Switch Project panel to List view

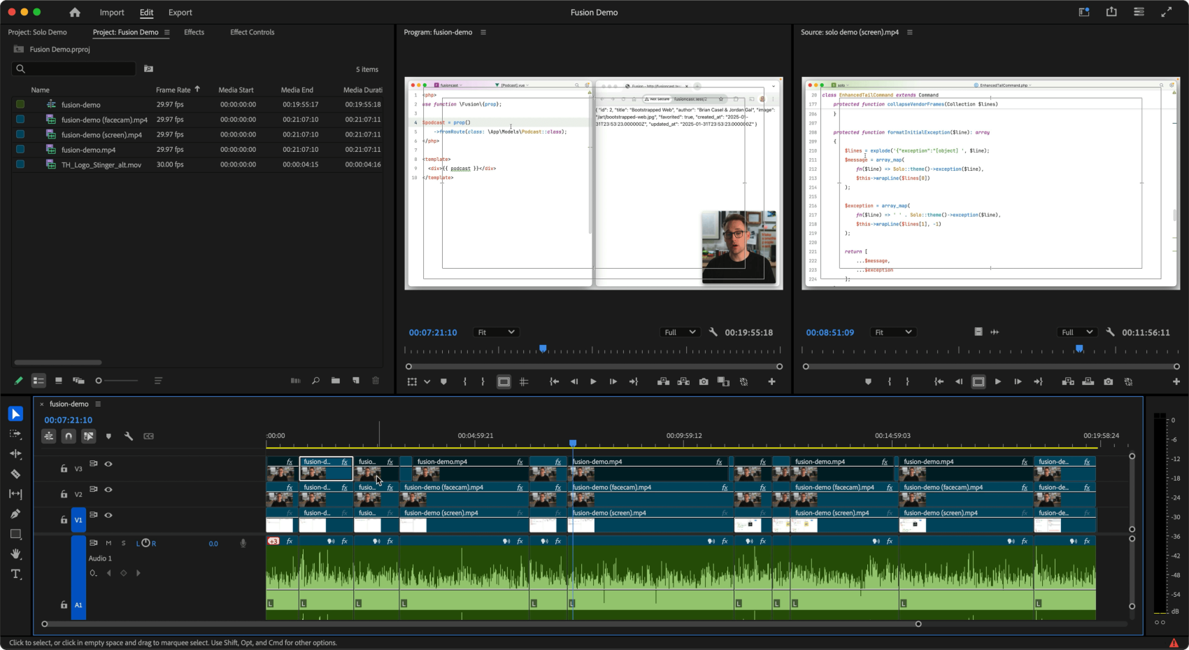point(38,381)
